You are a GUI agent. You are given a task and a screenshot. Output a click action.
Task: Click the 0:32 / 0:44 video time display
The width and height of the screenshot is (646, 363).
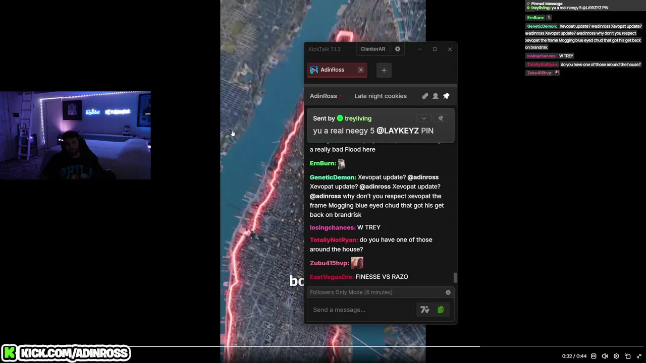(x=574, y=356)
